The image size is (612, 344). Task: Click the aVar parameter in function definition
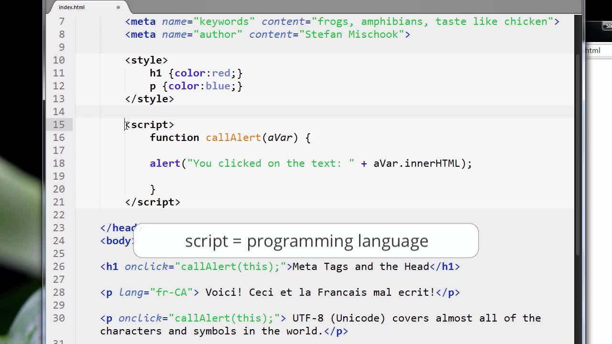tap(280, 138)
